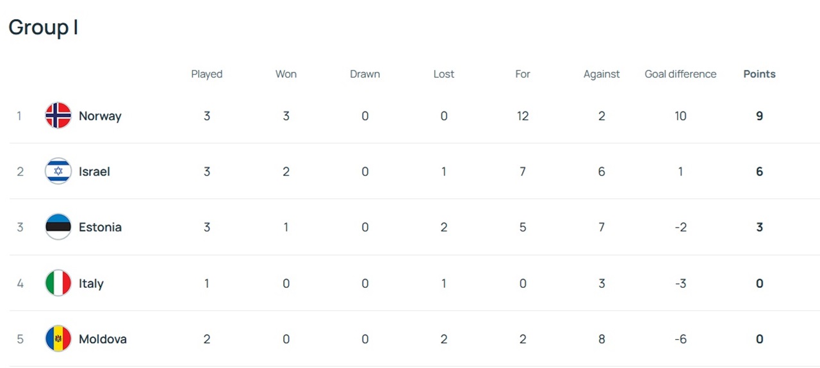The image size is (820, 368).
Task: Click the Played column header
Action: click(x=207, y=74)
